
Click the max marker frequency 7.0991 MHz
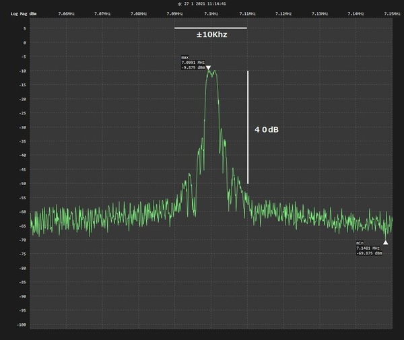click(193, 63)
